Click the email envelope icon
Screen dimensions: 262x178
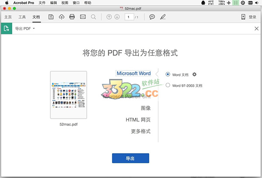click(83, 17)
